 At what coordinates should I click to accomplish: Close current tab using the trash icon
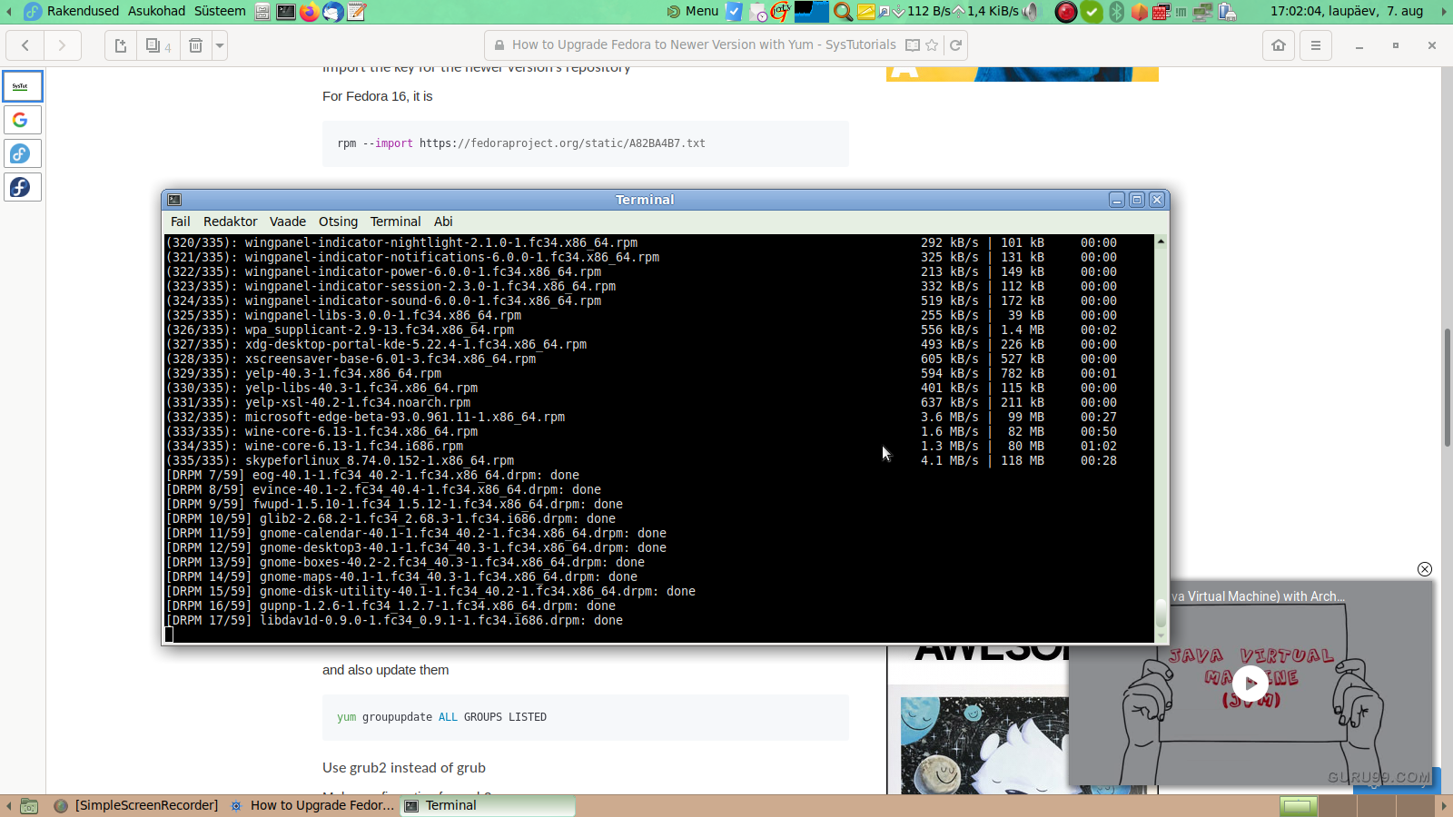[195, 45]
